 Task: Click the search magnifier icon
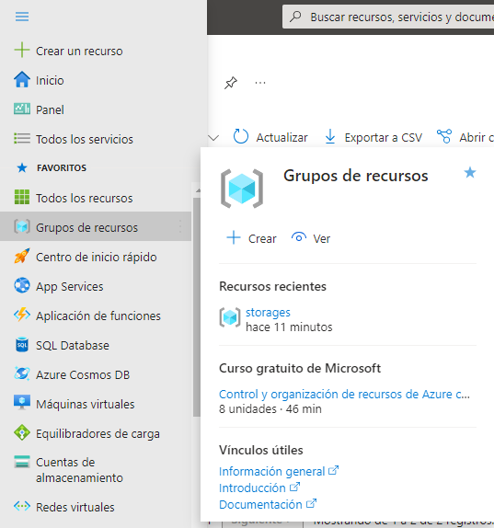point(295,17)
